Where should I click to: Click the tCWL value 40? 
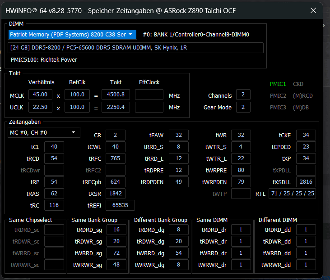[115, 147]
